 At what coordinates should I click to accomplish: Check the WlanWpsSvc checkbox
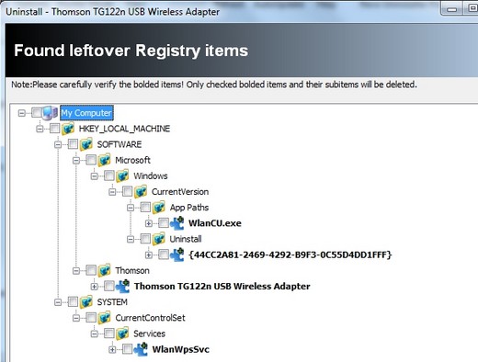[x=127, y=349]
